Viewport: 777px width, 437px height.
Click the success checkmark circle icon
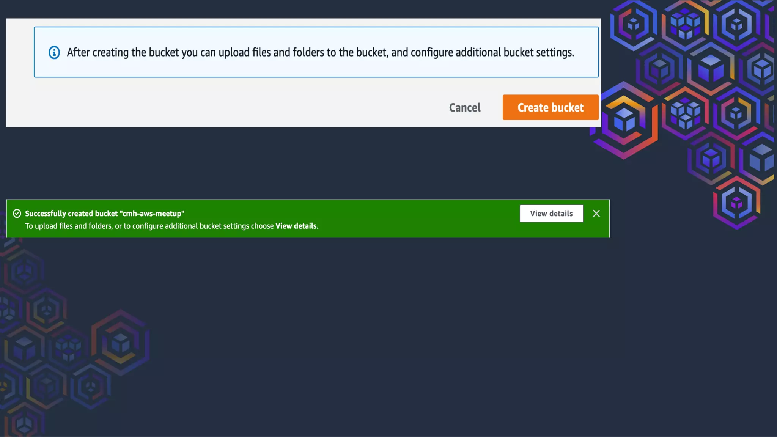click(x=17, y=214)
